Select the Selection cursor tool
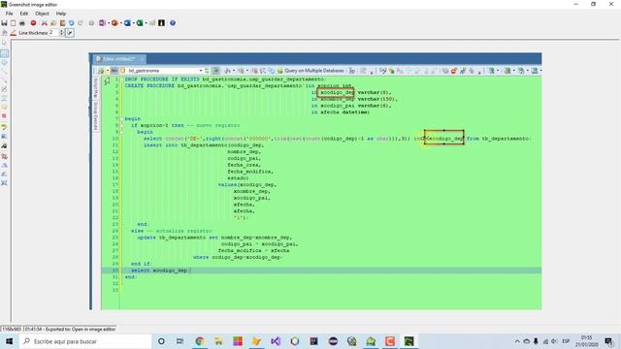The height and width of the screenshot is (349, 621). click(x=4, y=43)
